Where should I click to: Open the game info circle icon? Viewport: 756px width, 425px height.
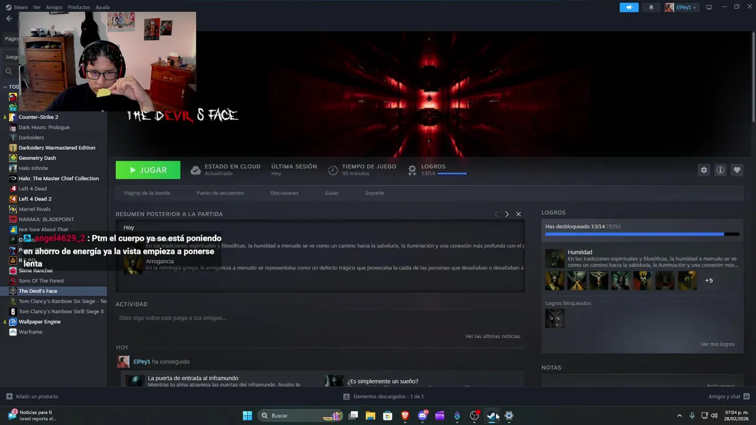[x=720, y=170]
